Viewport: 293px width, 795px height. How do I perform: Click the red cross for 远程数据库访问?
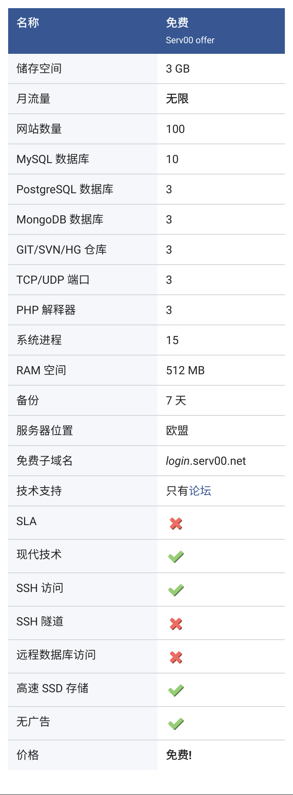(176, 657)
